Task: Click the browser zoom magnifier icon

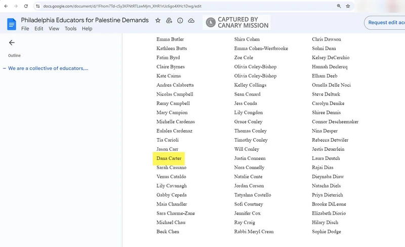Action: (338, 6)
